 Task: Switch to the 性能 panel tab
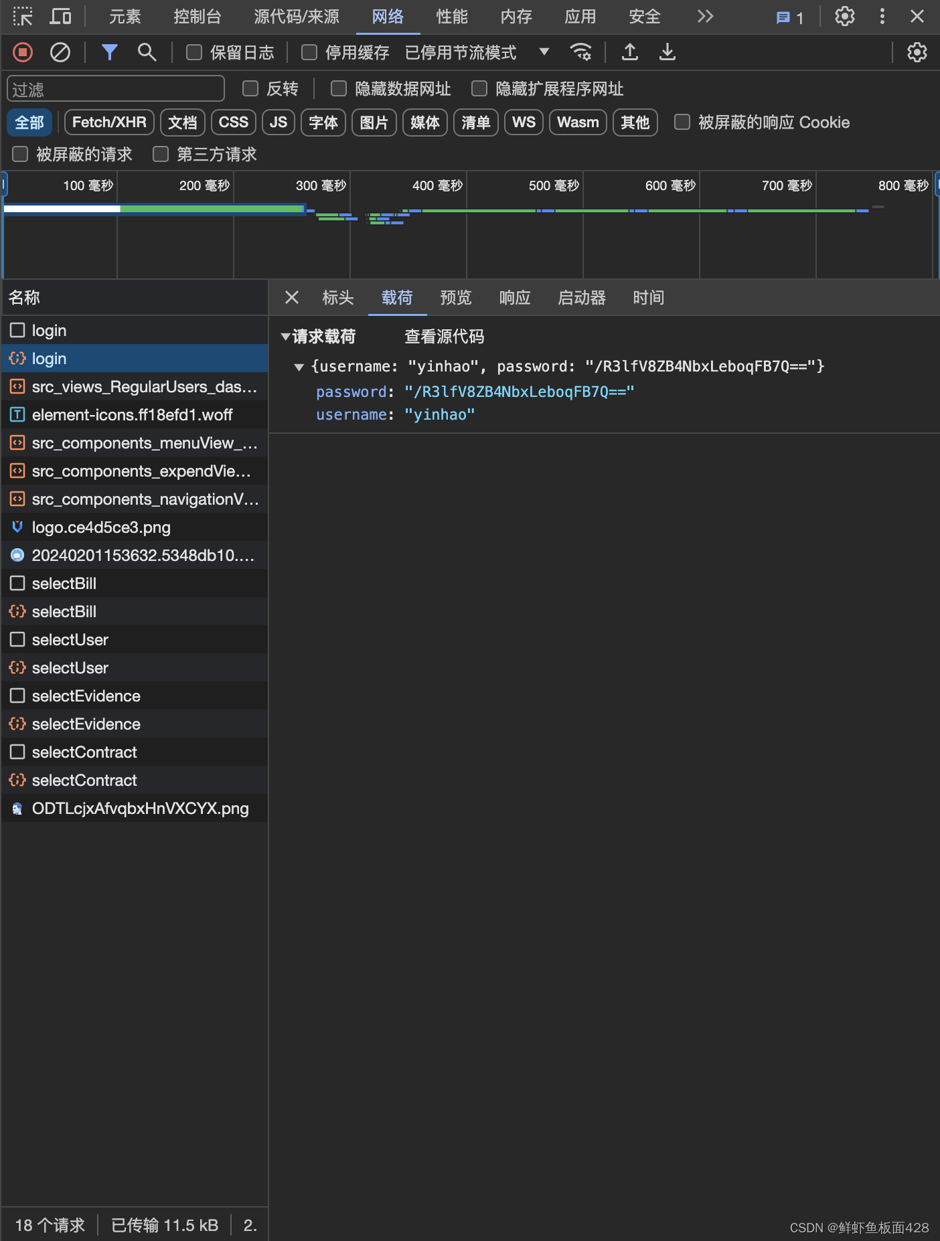452,16
